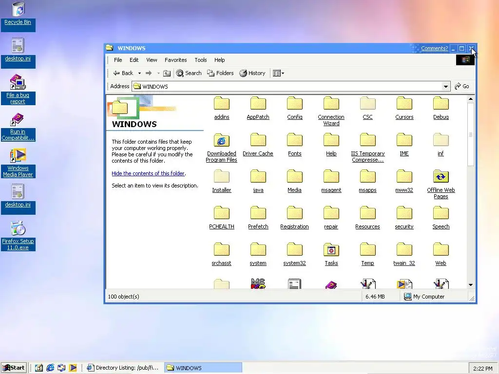The image size is (499, 374).
Task: Open the File menu
Action: (118, 60)
